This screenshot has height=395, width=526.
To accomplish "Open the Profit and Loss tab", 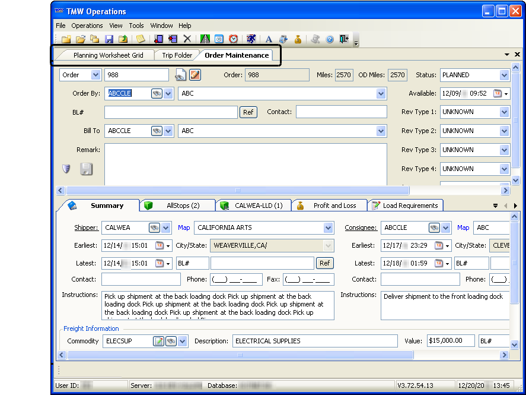I will point(334,206).
